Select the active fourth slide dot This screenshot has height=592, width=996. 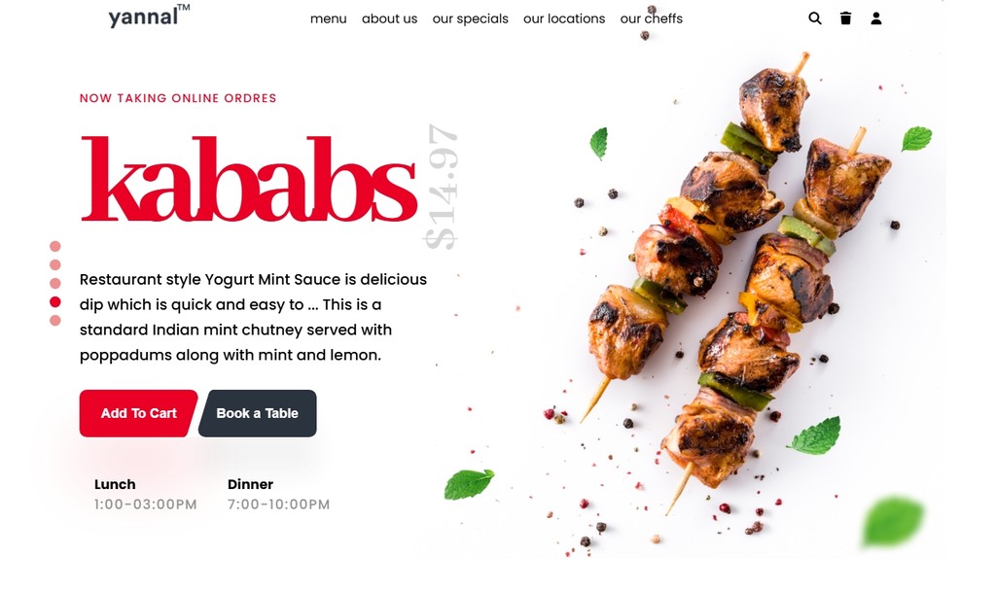(55, 302)
